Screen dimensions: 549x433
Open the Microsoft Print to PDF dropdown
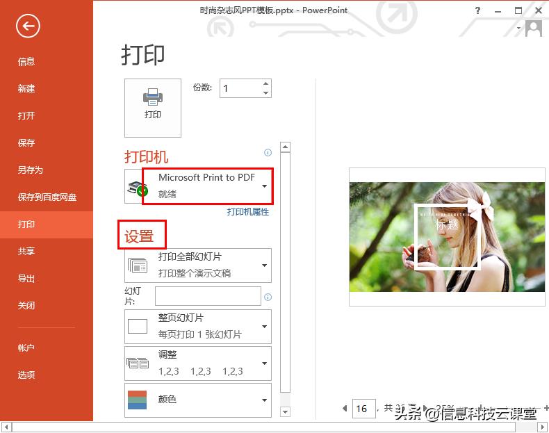point(198,186)
